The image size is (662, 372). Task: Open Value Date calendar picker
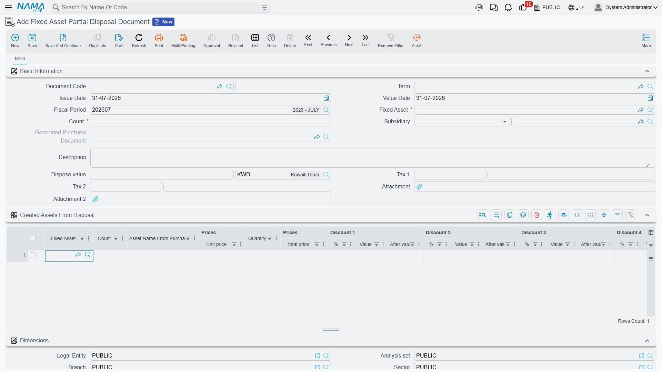(650, 98)
